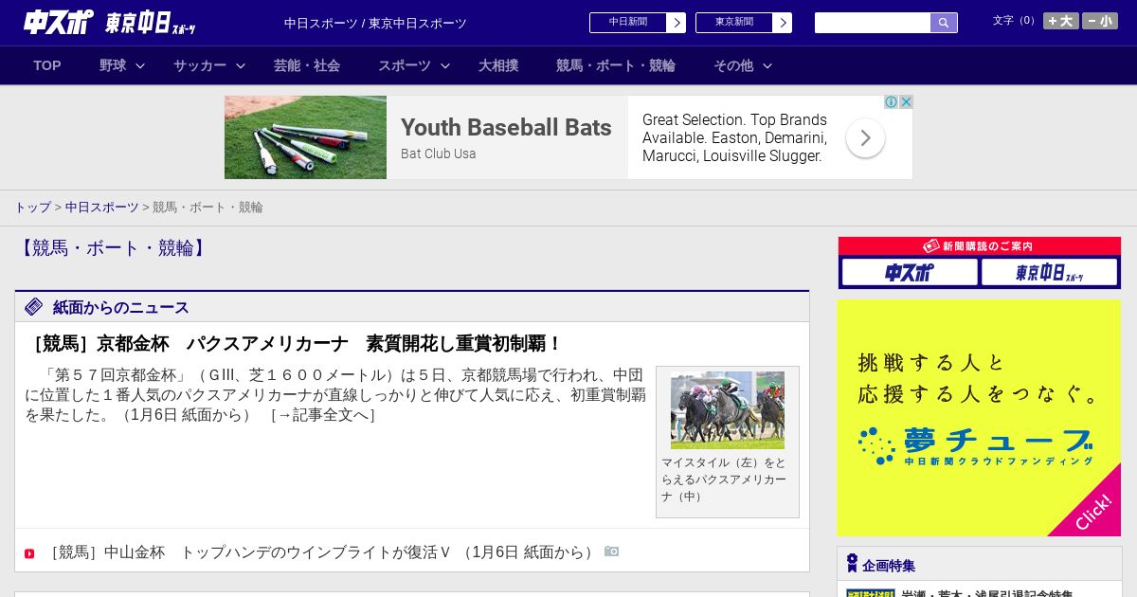Click 中スポ subscription banner button
This screenshot has height=597, width=1137.
(910, 273)
